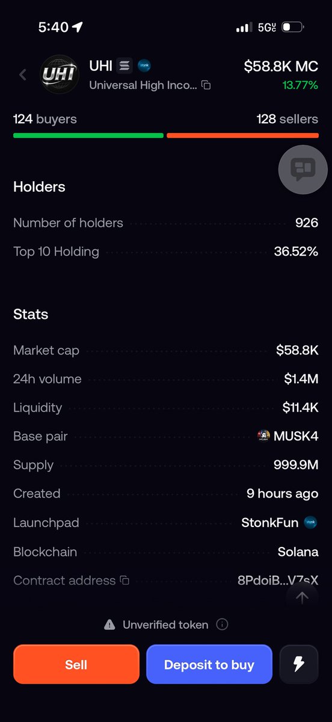Open the Unverified token info icon
The image size is (332, 722).
point(221,625)
